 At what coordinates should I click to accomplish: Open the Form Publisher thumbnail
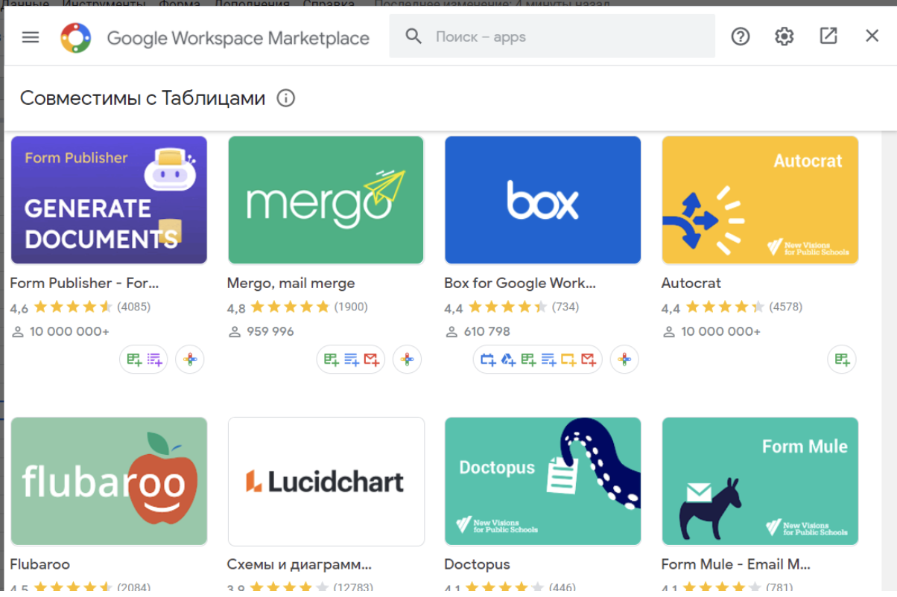(x=109, y=199)
